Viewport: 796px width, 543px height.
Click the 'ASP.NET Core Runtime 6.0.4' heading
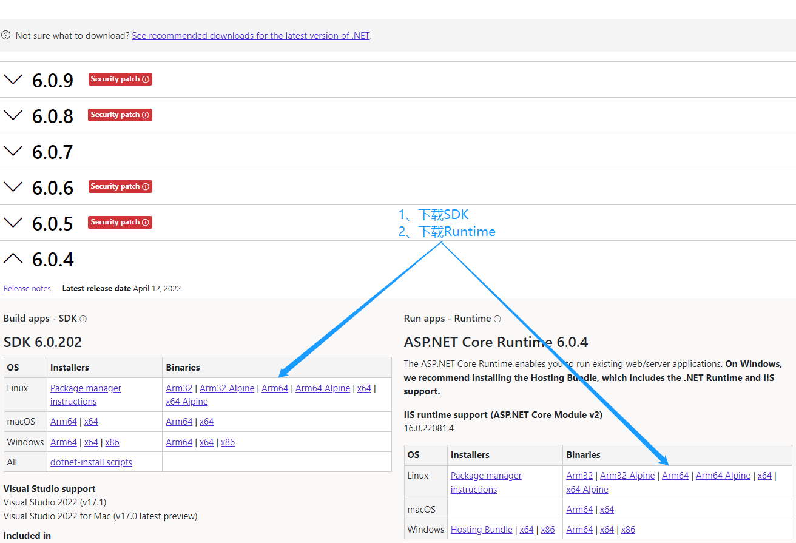(496, 342)
